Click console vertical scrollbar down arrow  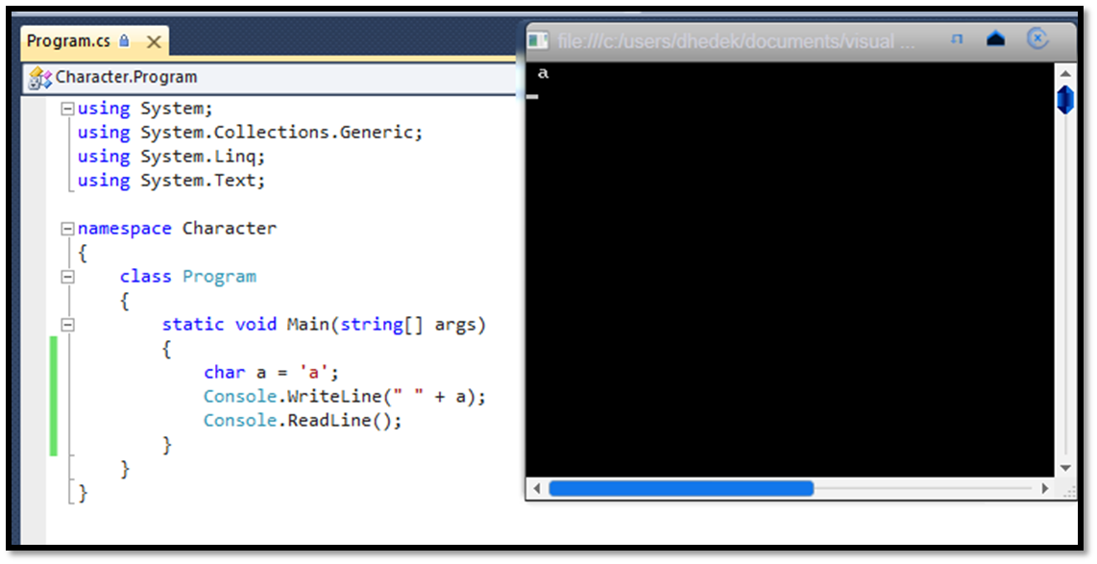point(1064,467)
